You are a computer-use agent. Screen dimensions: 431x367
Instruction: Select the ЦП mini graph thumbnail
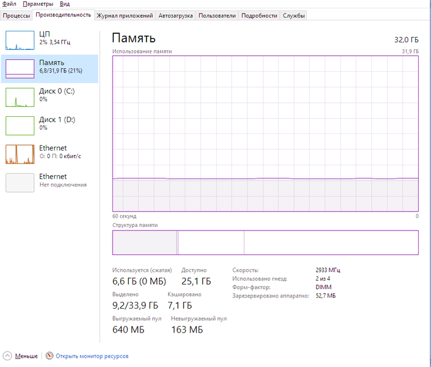[20, 40]
